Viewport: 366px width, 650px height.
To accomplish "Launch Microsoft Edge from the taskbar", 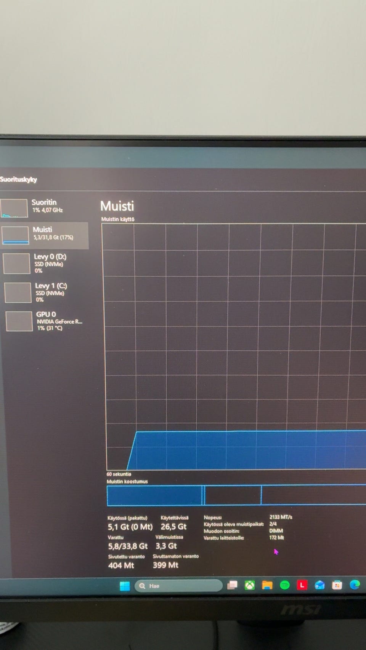I will tap(355, 585).
